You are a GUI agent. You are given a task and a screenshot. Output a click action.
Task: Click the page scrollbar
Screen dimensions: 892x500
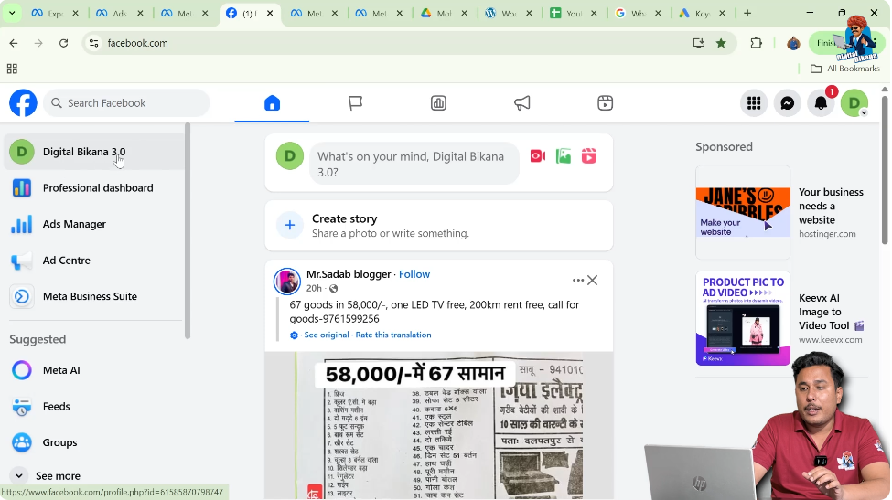[x=885, y=170]
